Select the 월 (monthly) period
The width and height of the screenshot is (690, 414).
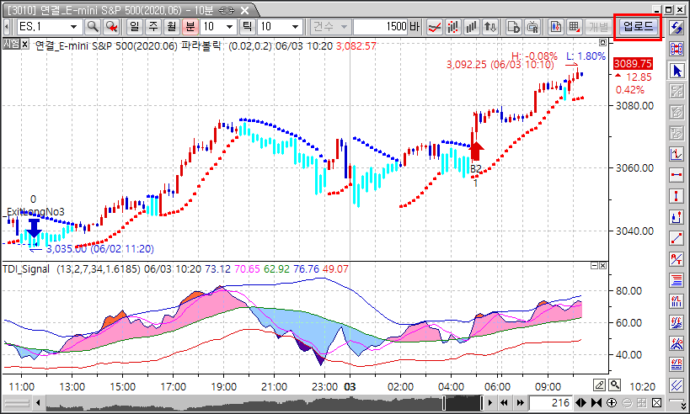pyautogui.click(x=171, y=27)
